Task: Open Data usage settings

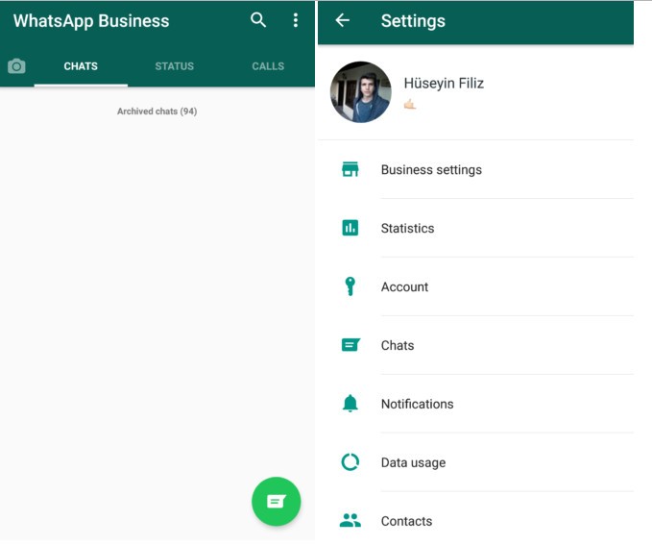Action: click(x=475, y=462)
